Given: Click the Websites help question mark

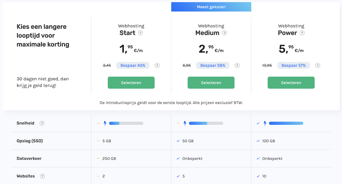Looking at the screenshot, I should tap(42, 176).
